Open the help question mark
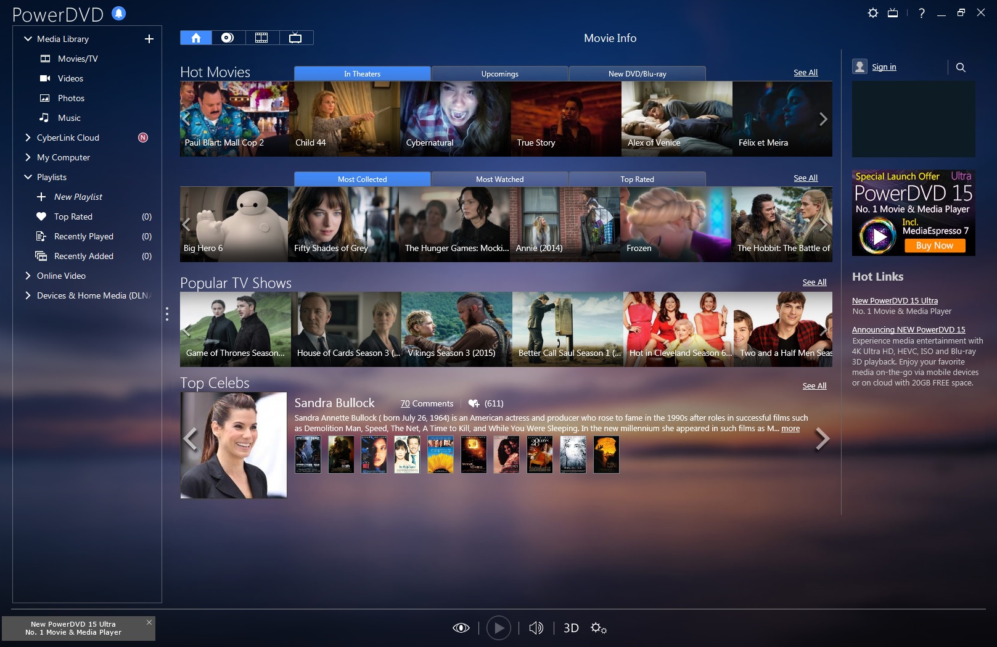997x647 pixels. (921, 13)
